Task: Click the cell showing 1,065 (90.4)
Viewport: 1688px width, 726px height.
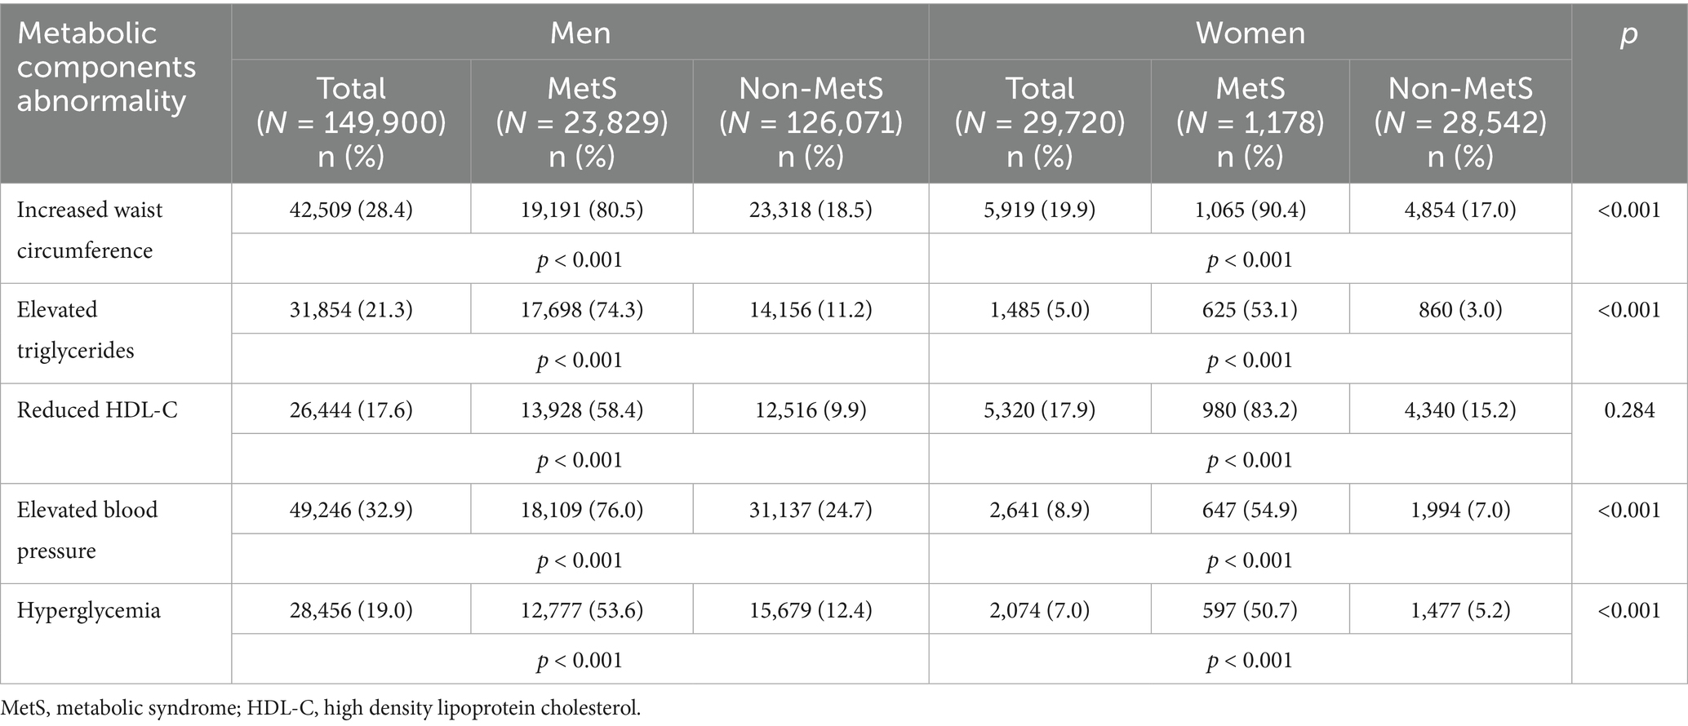Action: coord(1250,210)
